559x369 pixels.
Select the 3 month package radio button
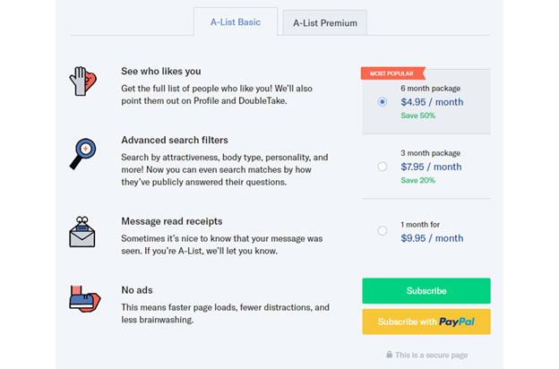tap(383, 167)
